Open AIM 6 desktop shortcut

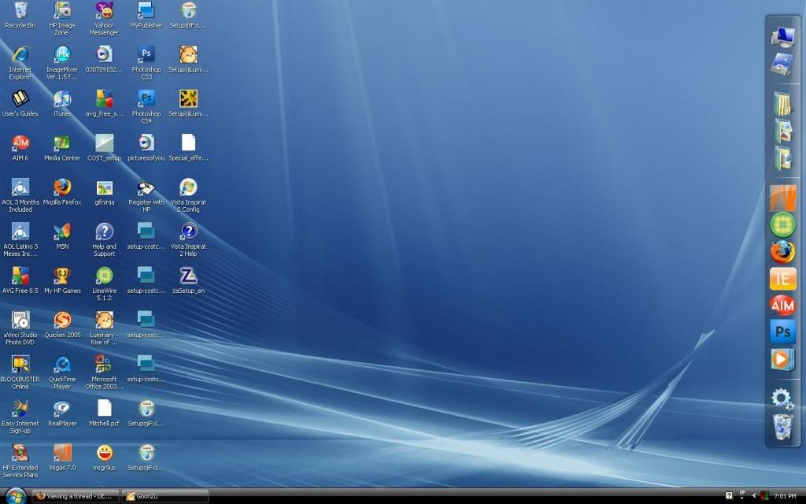click(x=20, y=147)
